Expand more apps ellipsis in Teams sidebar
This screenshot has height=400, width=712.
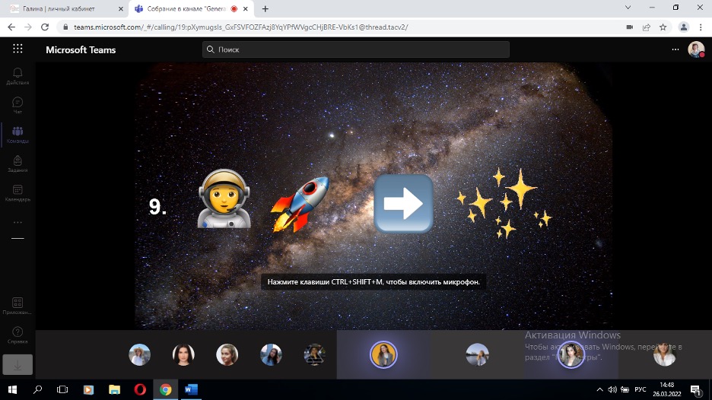pos(17,222)
